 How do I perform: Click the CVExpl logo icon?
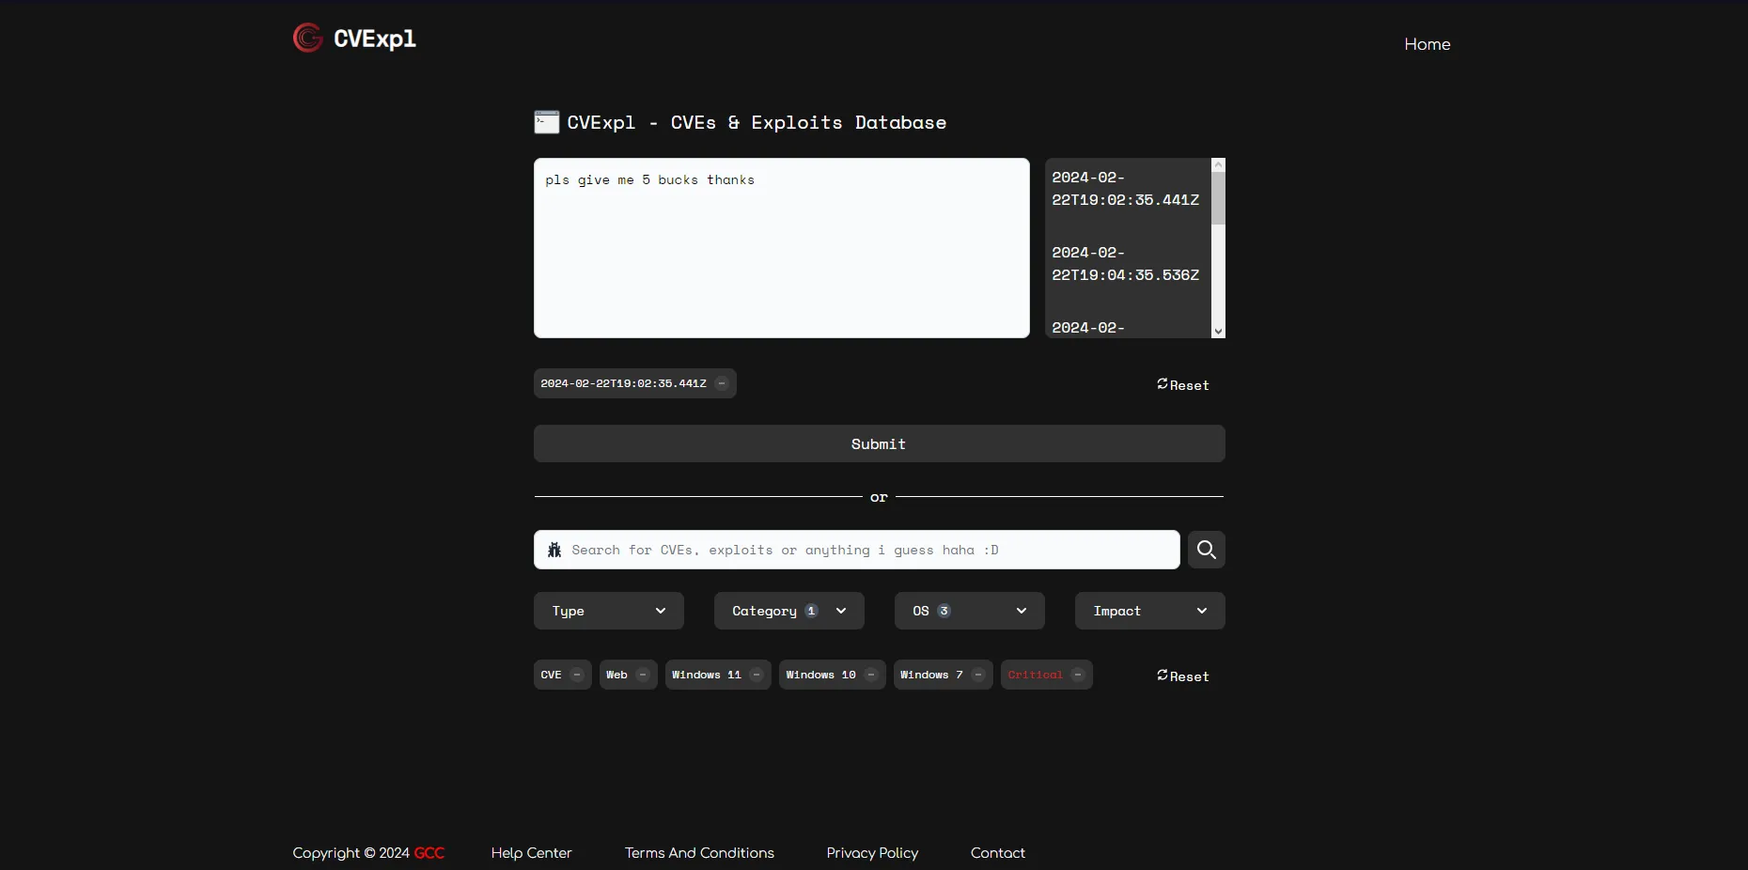point(307,38)
